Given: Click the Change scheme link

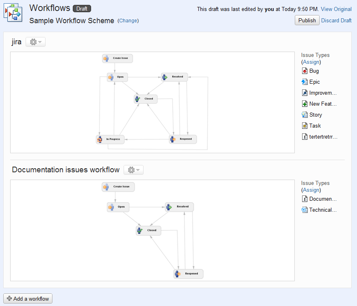Looking at the screenshot, I should tap(128, 21).
